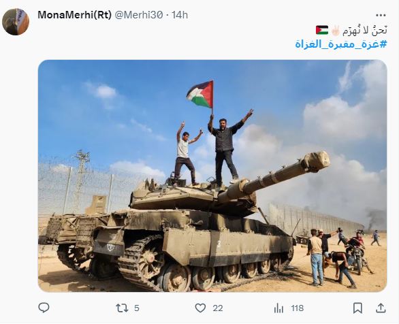Bookmark the tweet with the bookmark icon
Viewport: 399px width, 324px height.
pos(357,308)
